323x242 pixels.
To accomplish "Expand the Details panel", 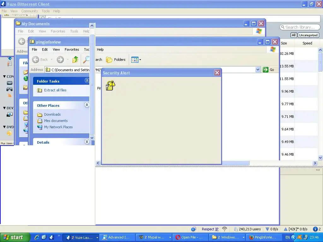I will coord(87,141).
